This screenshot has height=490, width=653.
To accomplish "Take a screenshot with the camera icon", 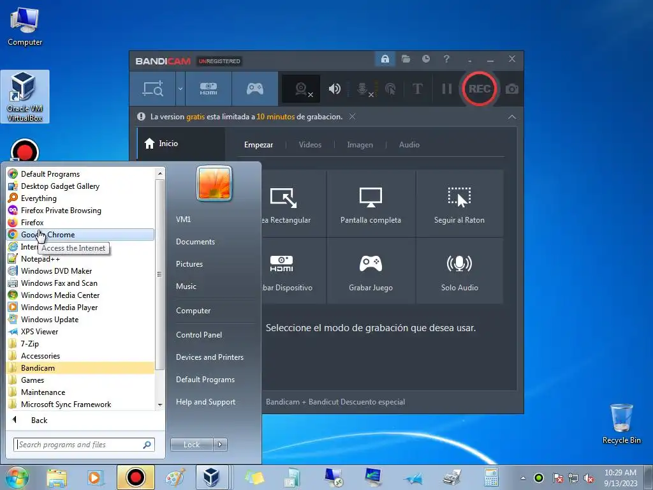I will [x=512, y=89].
